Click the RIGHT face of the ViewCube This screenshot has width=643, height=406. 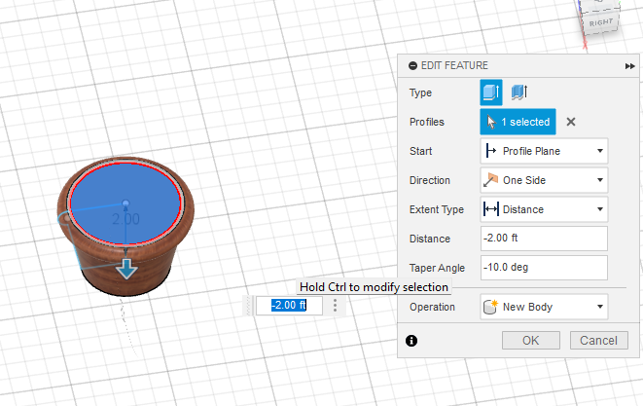click(x=601, y=23)
